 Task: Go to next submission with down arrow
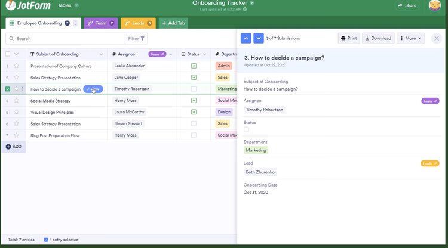pyautogui.click(x=259, y=38)
